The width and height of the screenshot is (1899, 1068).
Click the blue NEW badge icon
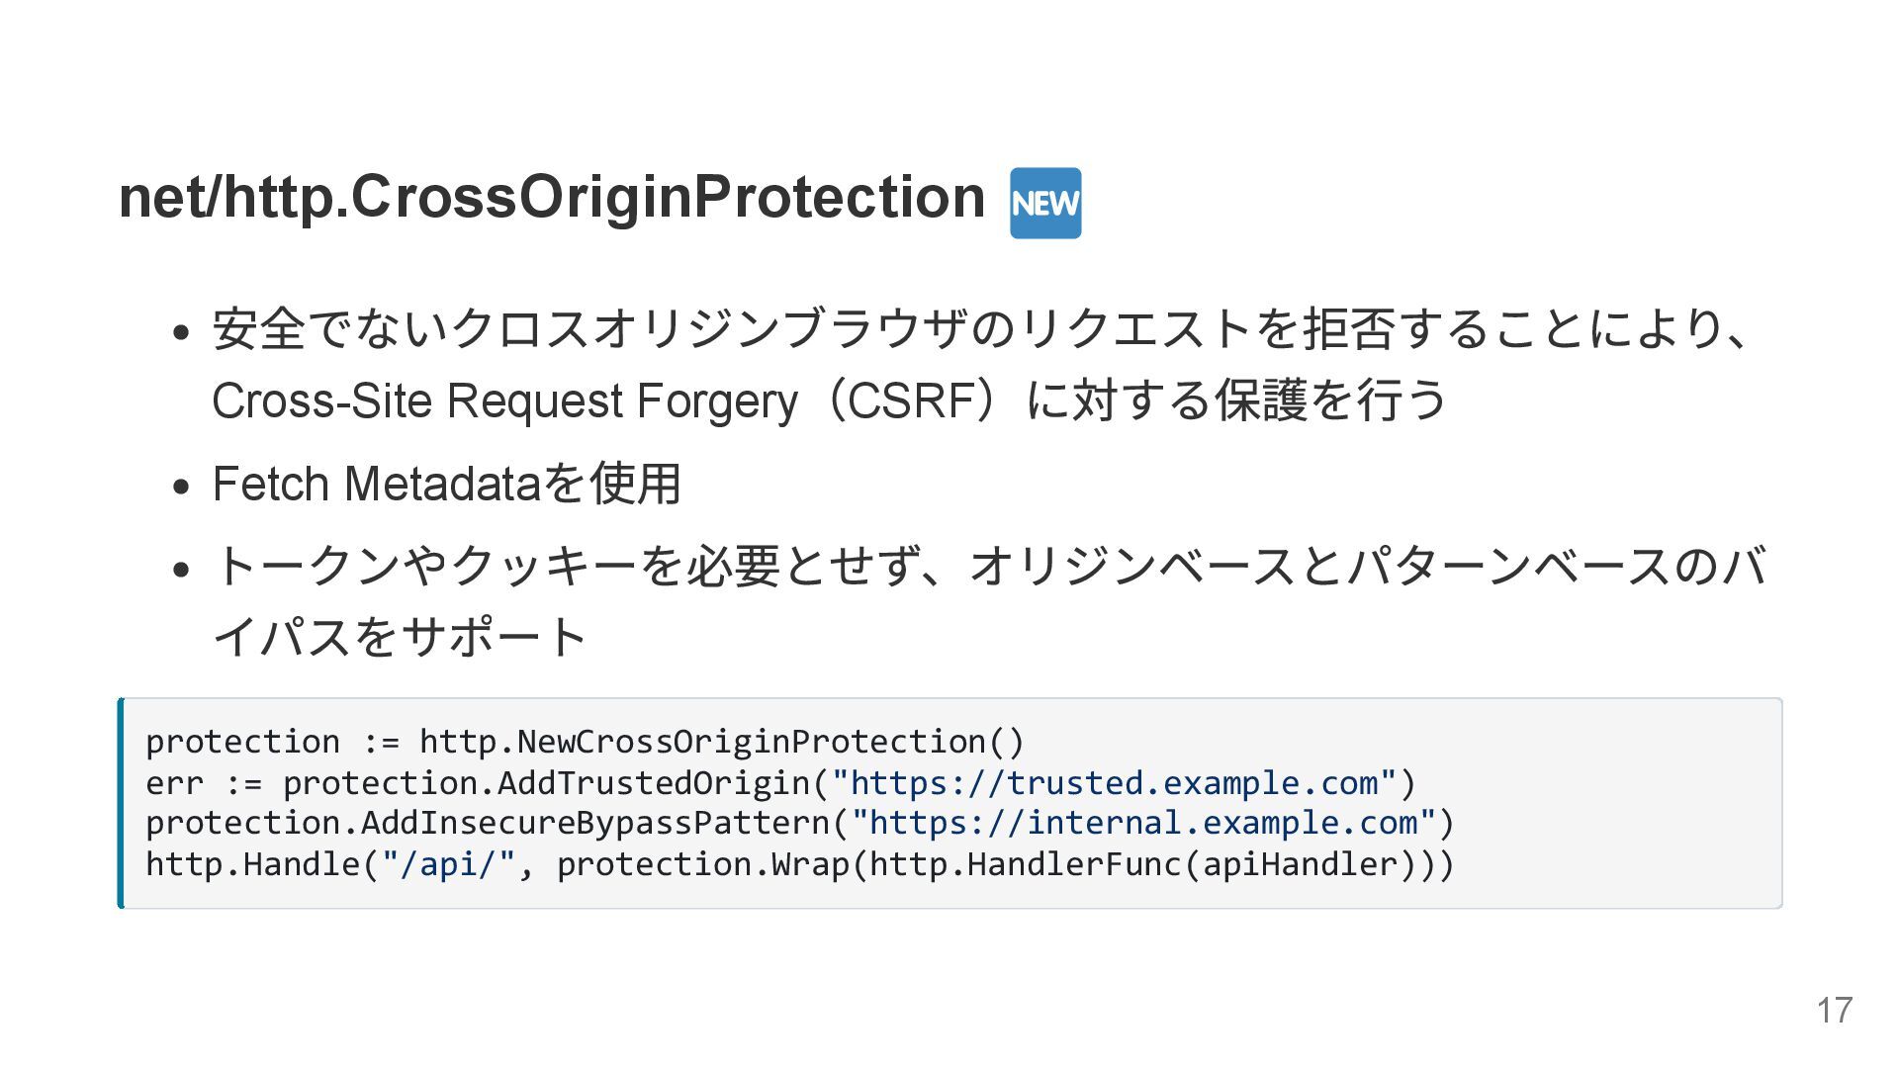click(x=1044, y=204)
